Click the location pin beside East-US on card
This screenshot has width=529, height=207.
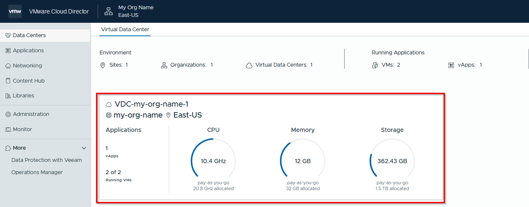point(168,115)
